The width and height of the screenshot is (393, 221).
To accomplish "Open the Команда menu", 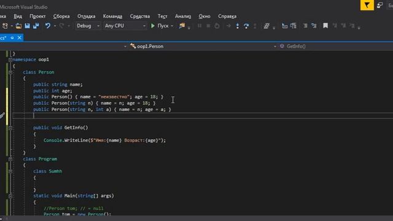I will [x=112, y=17].
